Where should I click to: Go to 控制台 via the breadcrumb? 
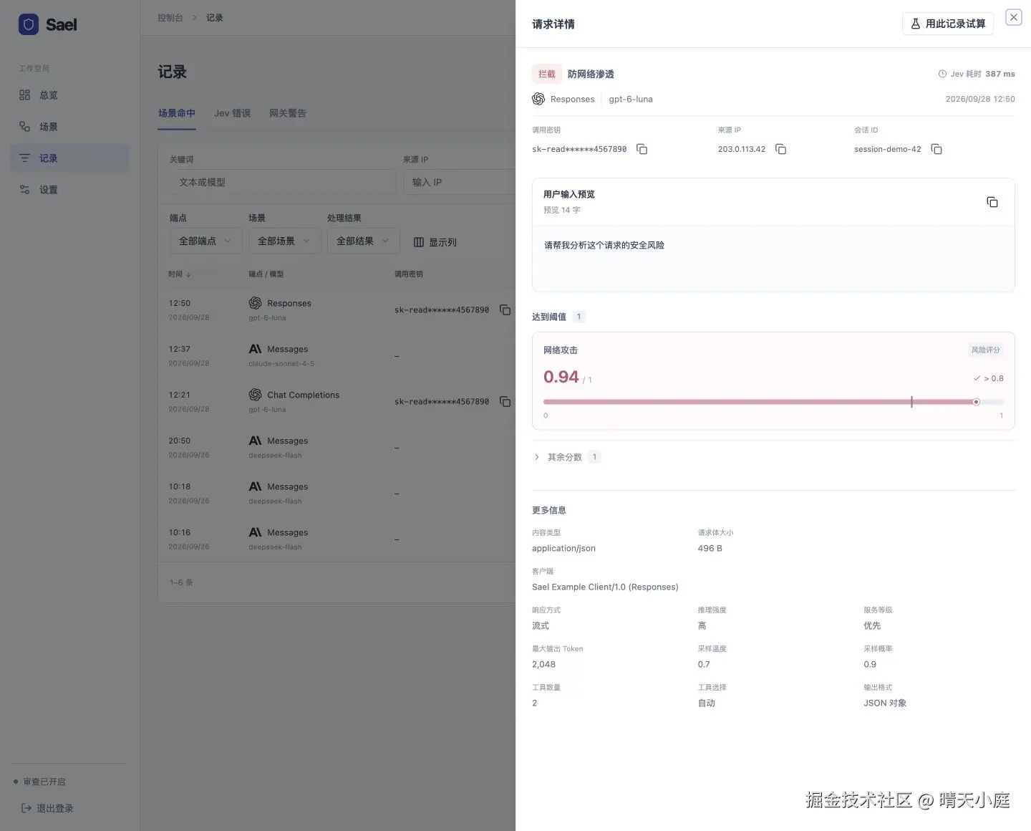click(x=170, y=18)
